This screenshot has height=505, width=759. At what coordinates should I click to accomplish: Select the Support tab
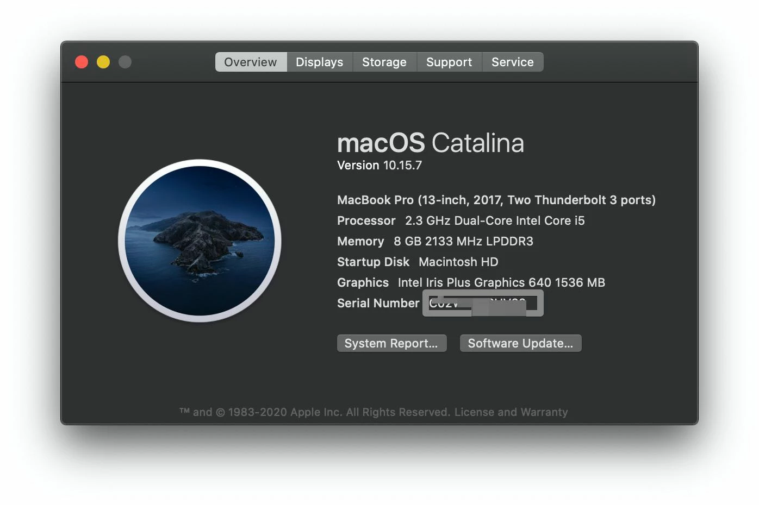click(449, 62)
